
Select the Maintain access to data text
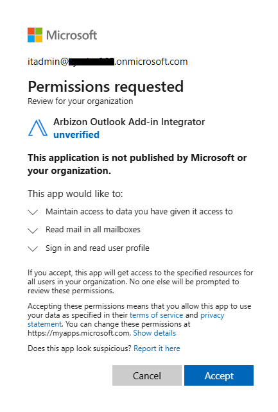click(139, 212)
